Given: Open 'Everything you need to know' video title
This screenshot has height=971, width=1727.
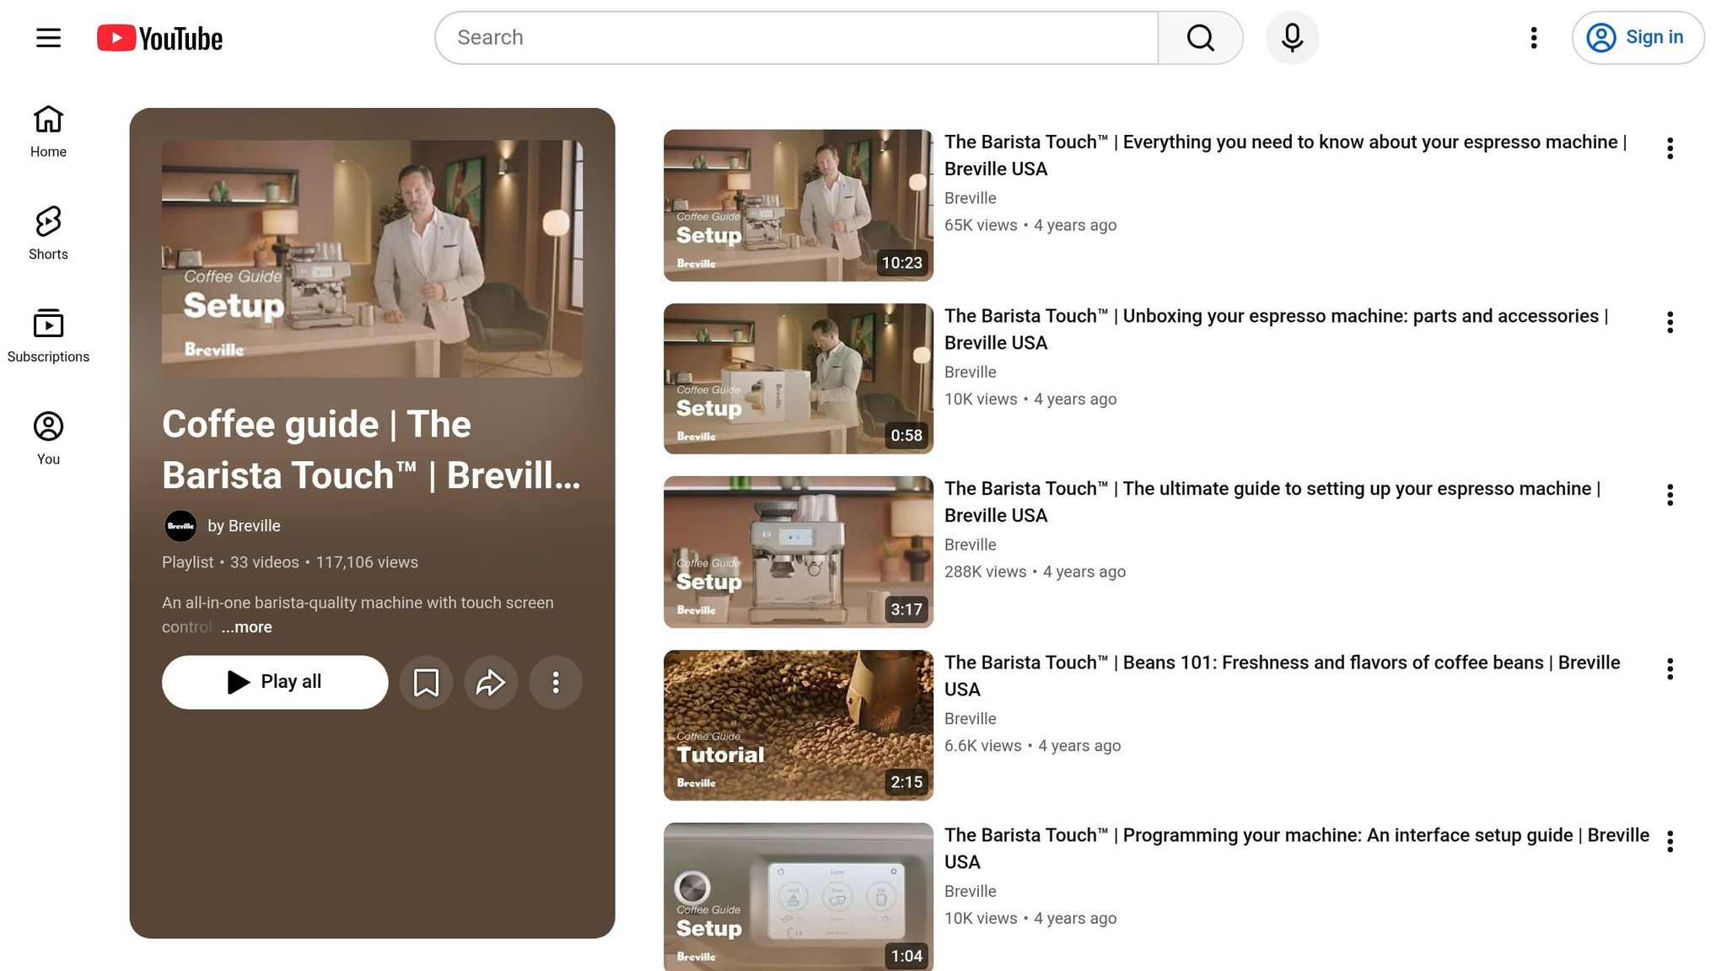Looking at the screenshot, I should [1285, 155].
